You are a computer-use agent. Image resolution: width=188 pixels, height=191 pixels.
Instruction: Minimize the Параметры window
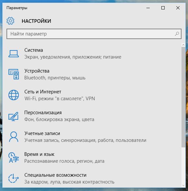click(x=148, y=8)
